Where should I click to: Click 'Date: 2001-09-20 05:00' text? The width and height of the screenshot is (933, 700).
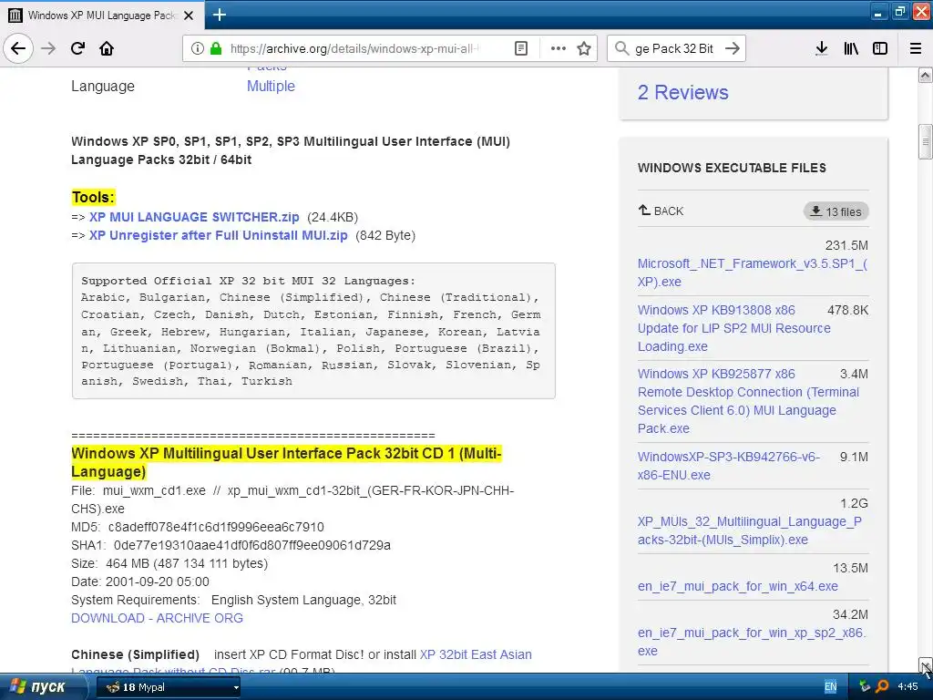(139, 582)
